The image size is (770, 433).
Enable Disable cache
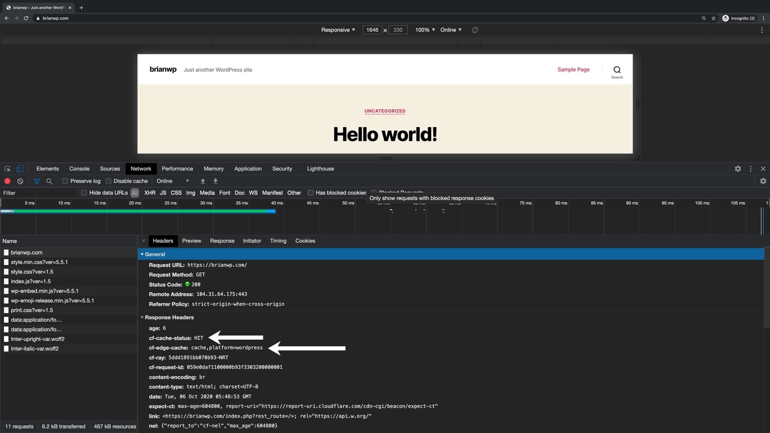(109, 181)
